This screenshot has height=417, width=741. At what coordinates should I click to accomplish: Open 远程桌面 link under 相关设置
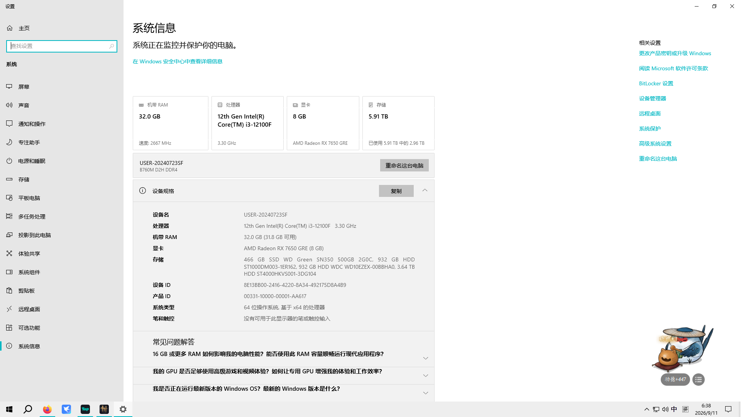(x=650, y=114)
